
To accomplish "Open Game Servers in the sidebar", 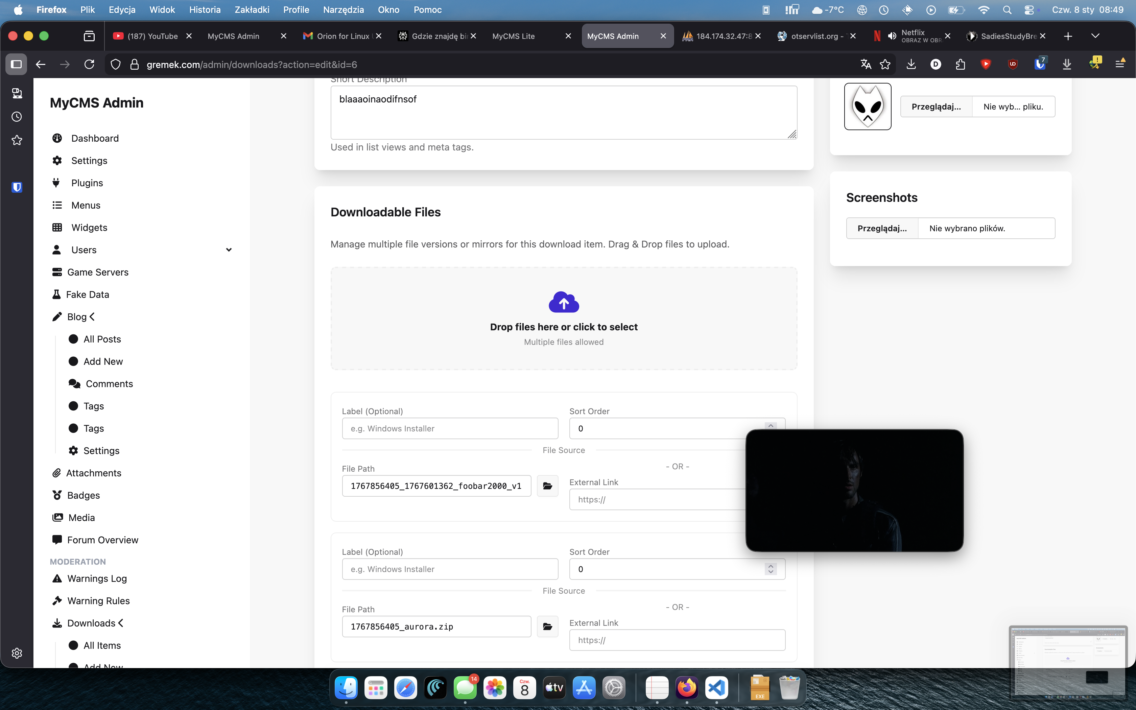I will (x=98, y=273).
